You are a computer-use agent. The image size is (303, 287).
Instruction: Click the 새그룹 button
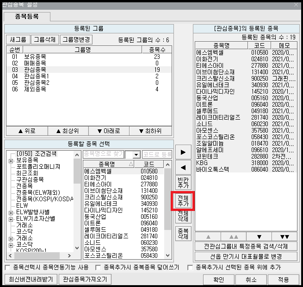pyautogui.click(x=18, y=40)
